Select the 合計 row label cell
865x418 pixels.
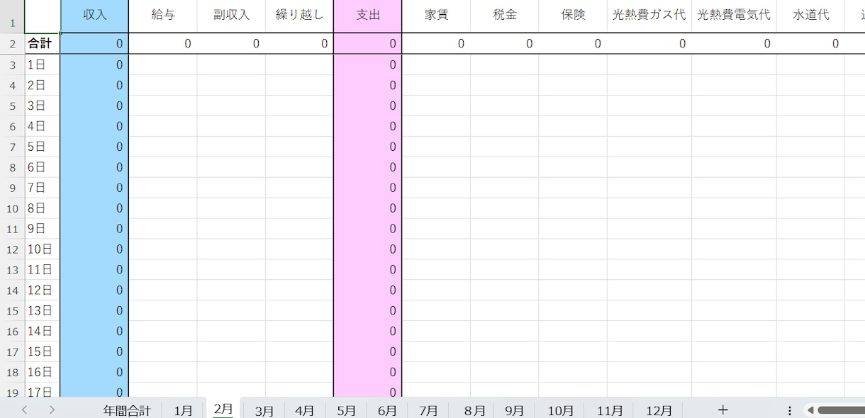pyautogui.click(x=43, y=44)
